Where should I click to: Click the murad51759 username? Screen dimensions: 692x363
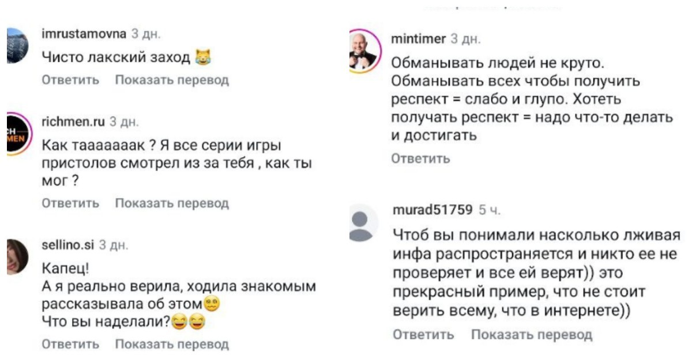(432, 209)
